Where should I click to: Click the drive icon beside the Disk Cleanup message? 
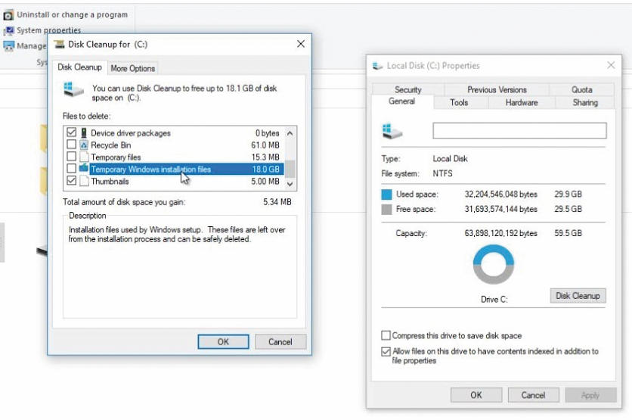[x=73, y=89]
